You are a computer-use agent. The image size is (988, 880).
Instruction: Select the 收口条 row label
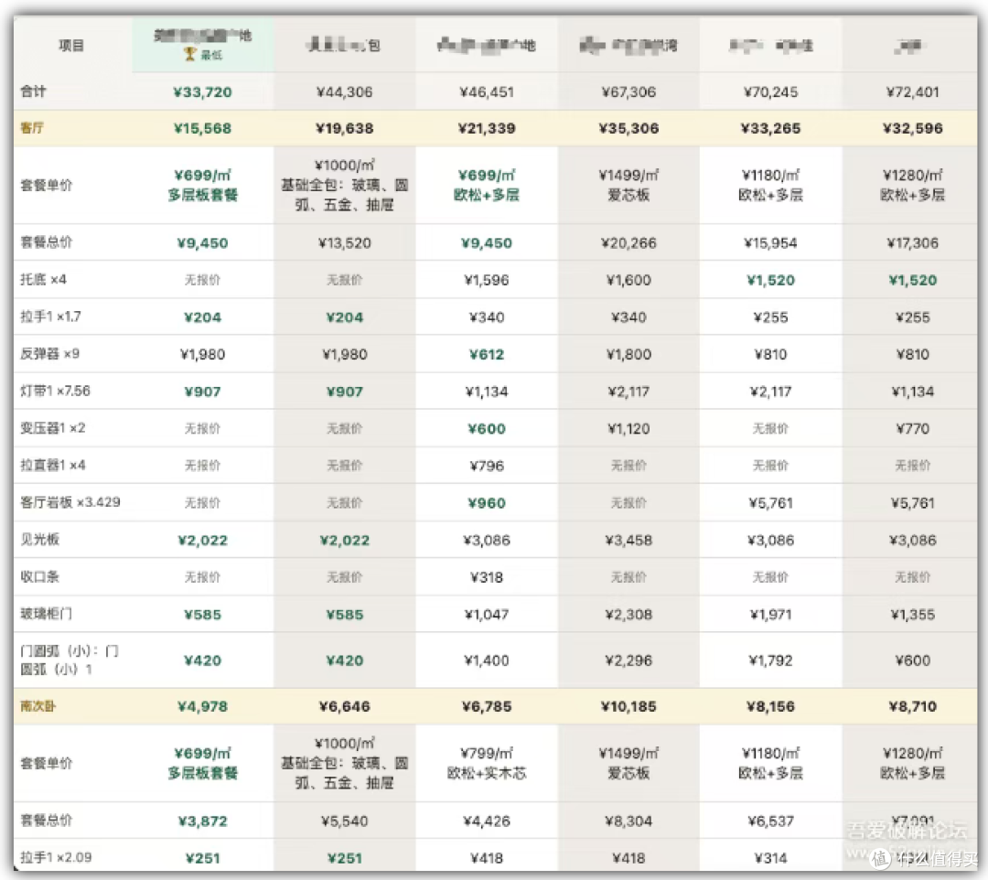click(x=39, y=576)
